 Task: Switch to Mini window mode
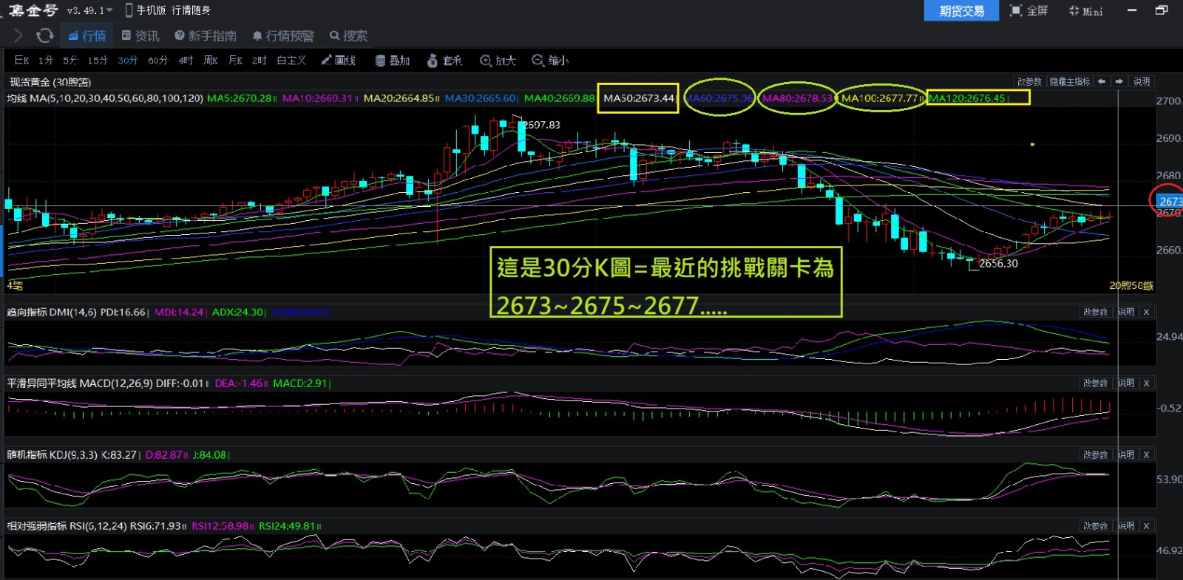point(1085,10)
